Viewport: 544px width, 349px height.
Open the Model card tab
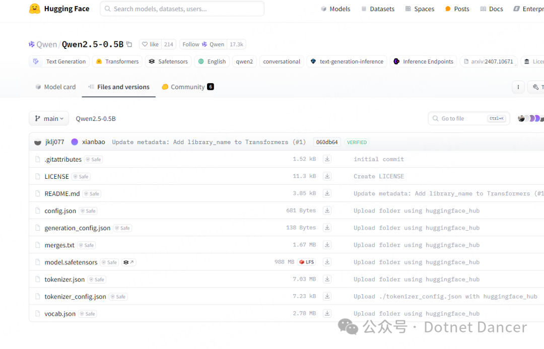pyautogui.click(x=55, y=87)
